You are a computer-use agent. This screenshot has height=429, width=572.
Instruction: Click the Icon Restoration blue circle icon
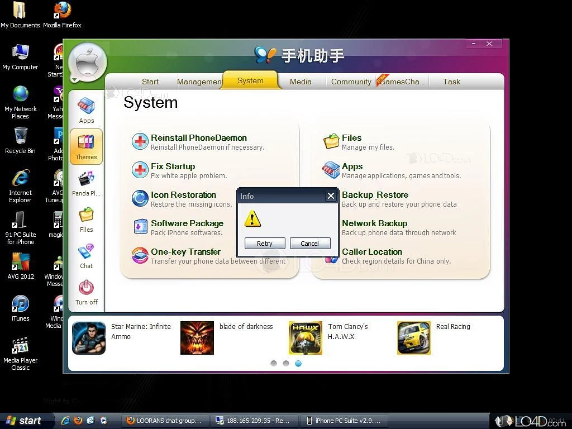point(140,198)
